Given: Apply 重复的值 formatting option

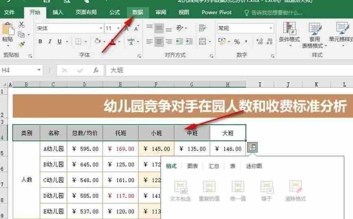Looking at the screenshot, I should tap(209, 191).
